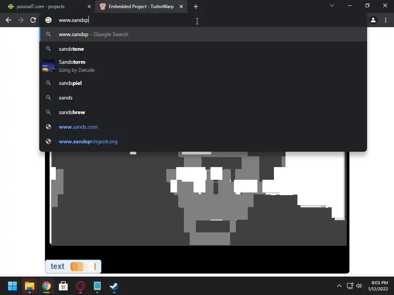Pick the sandstone suggestion
This screenshot has width=394, height=295.
203,49
